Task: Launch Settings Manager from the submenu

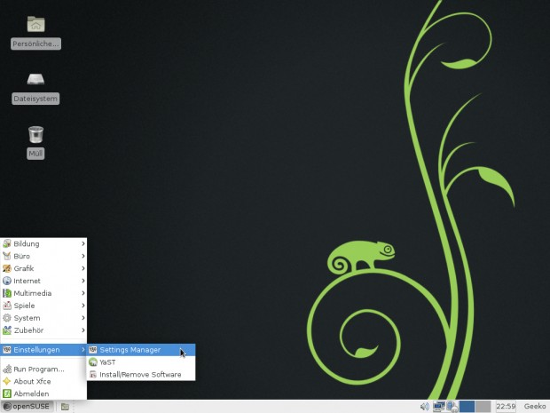Action: pos(141,349)
